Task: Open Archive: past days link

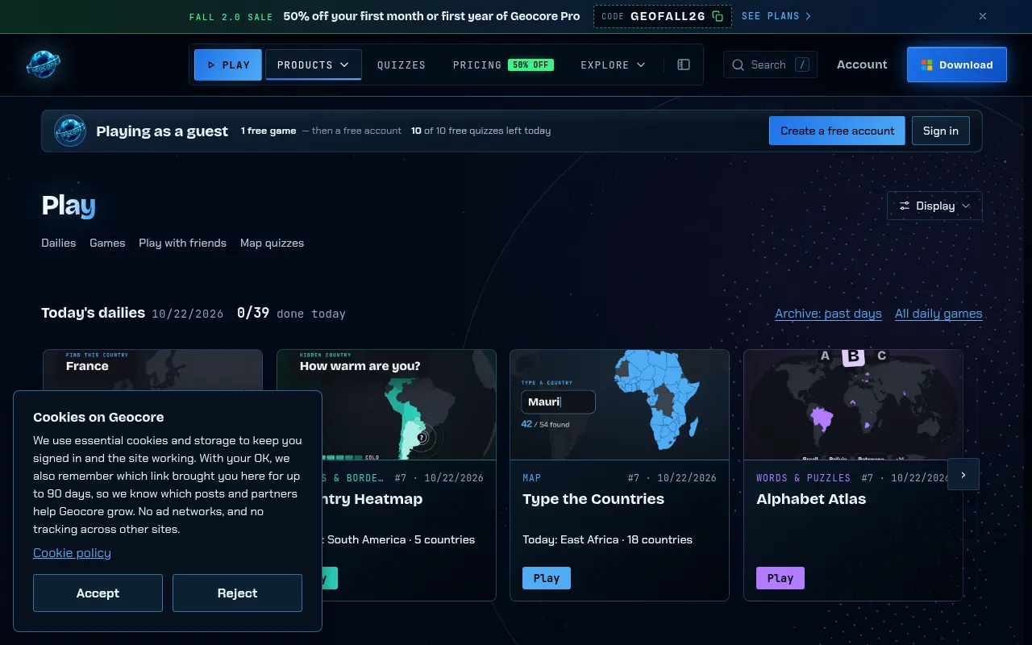Action: pos(828,313)
